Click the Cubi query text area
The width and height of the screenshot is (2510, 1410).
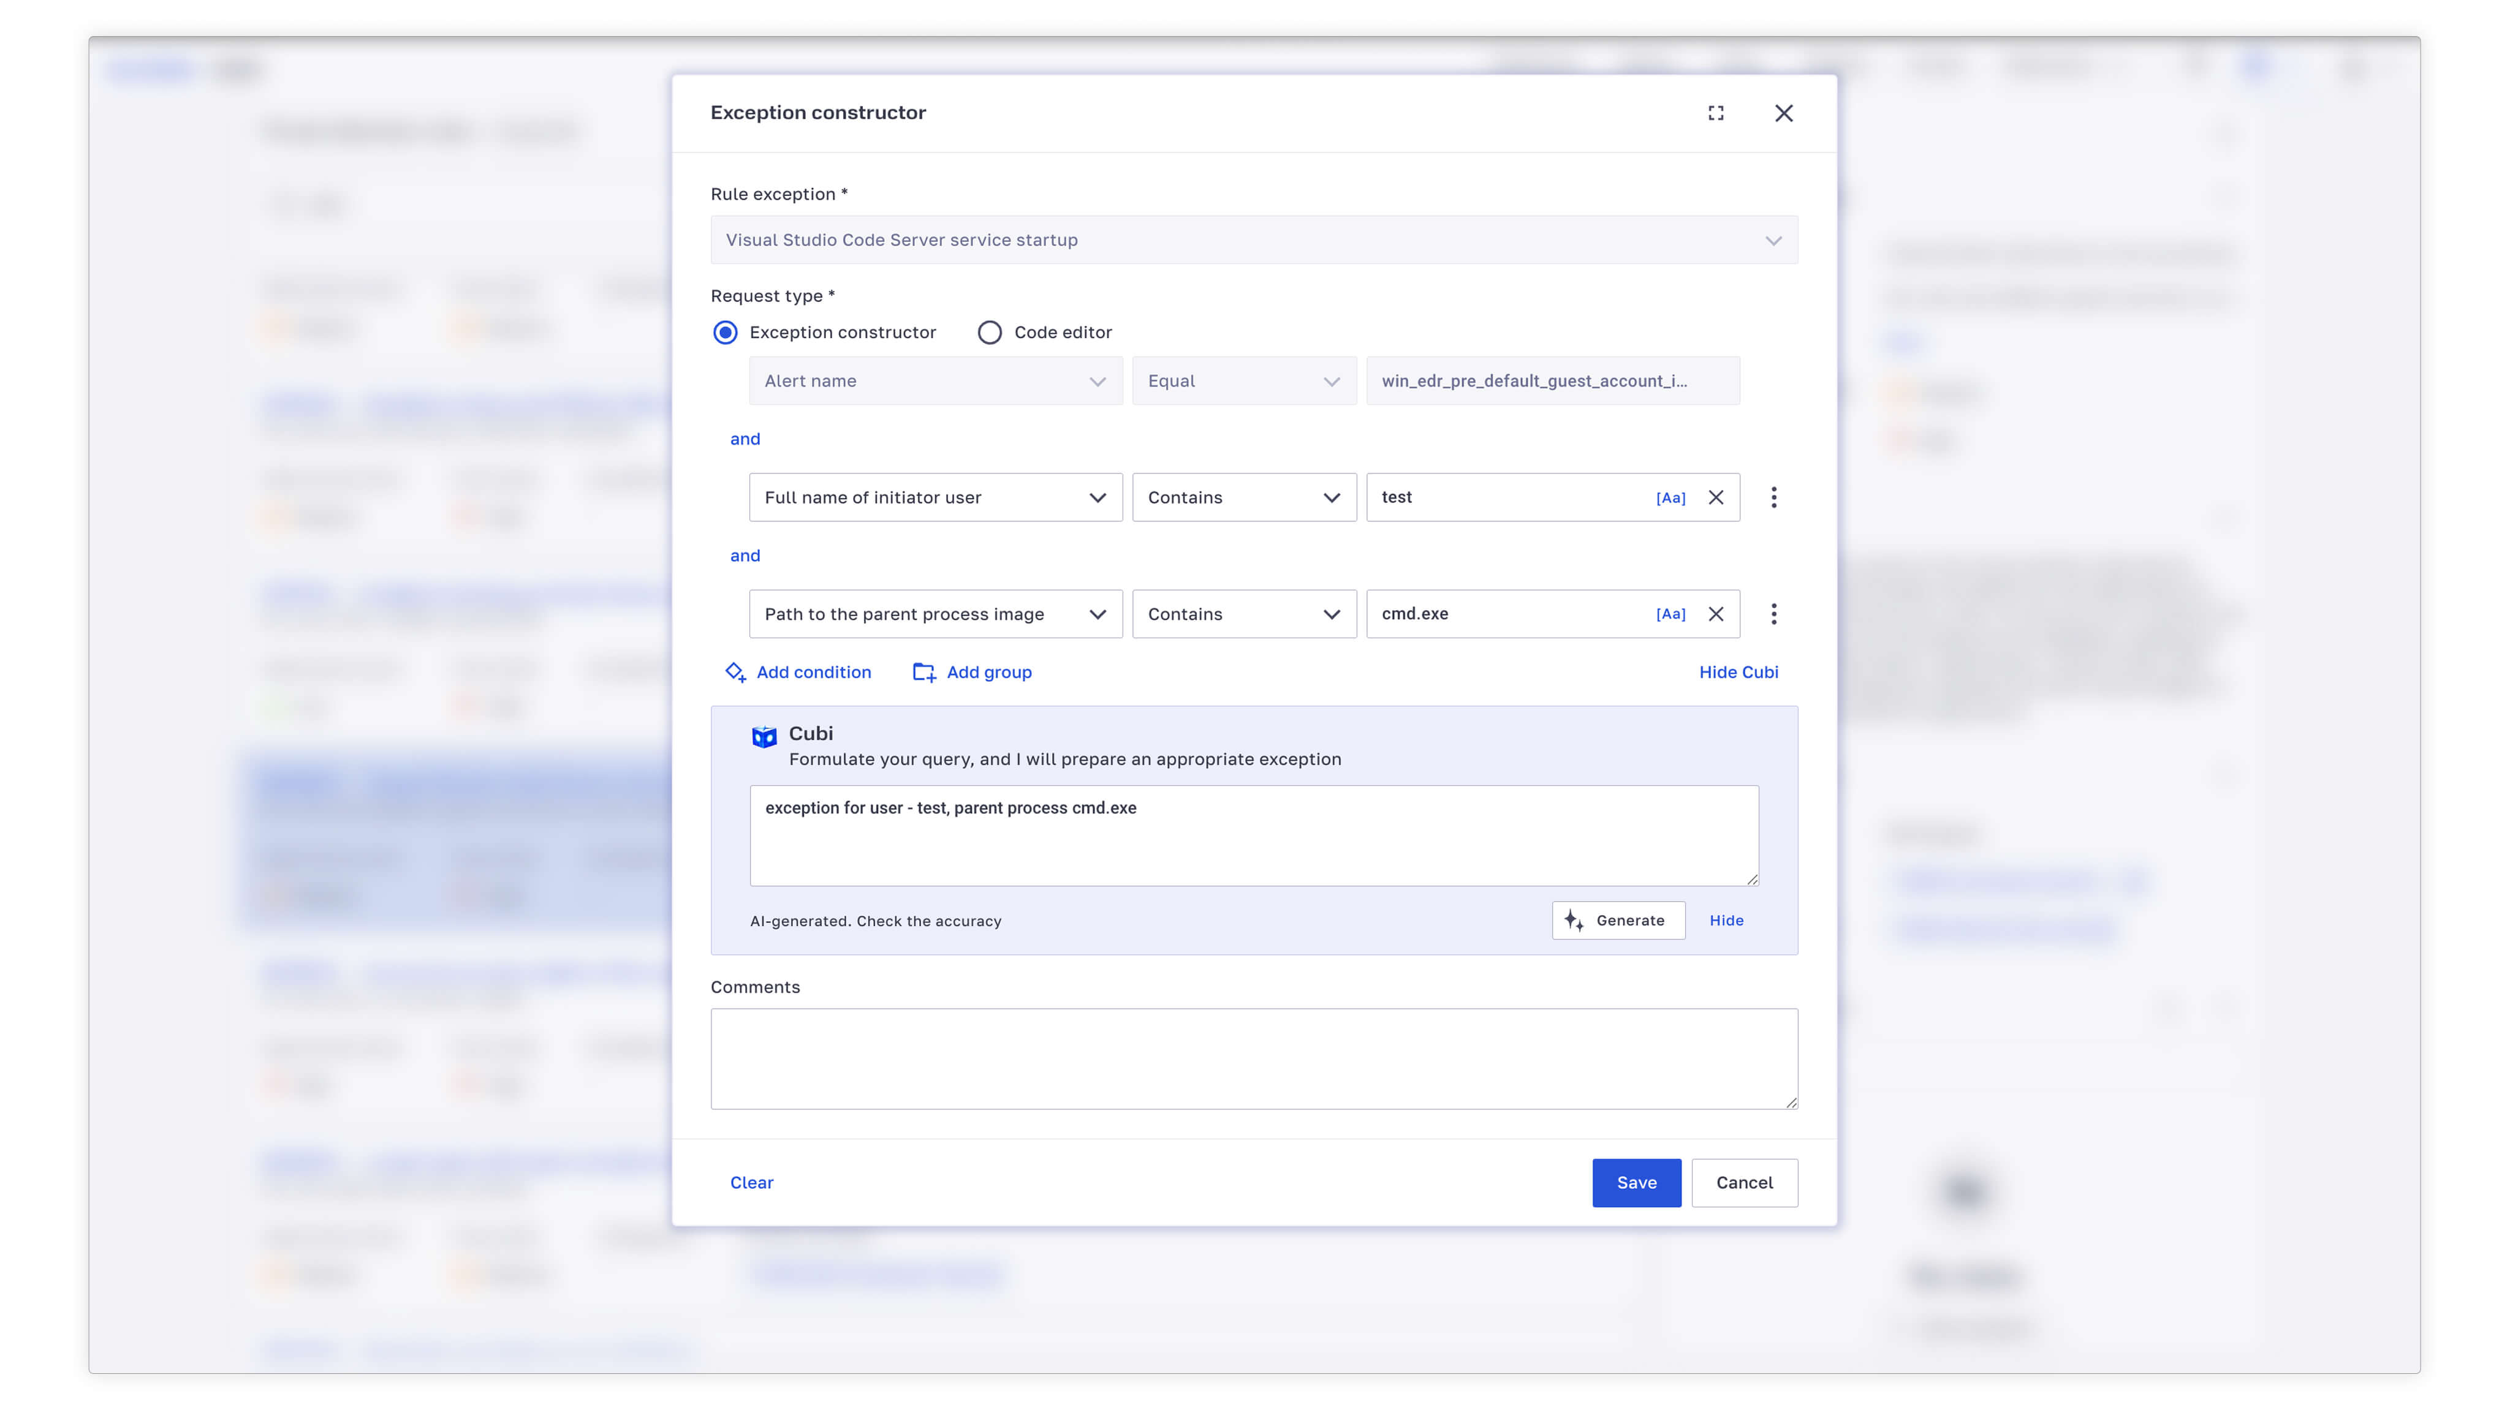1254,835
